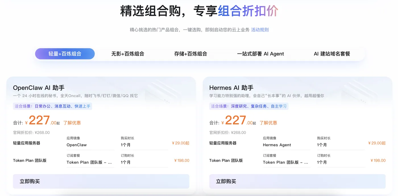This screenshot has height=196, width=398.
Task: Click the ¥198.00 price in the OpenClaw card
Action: pyautogui.click(x=182, y=160)
